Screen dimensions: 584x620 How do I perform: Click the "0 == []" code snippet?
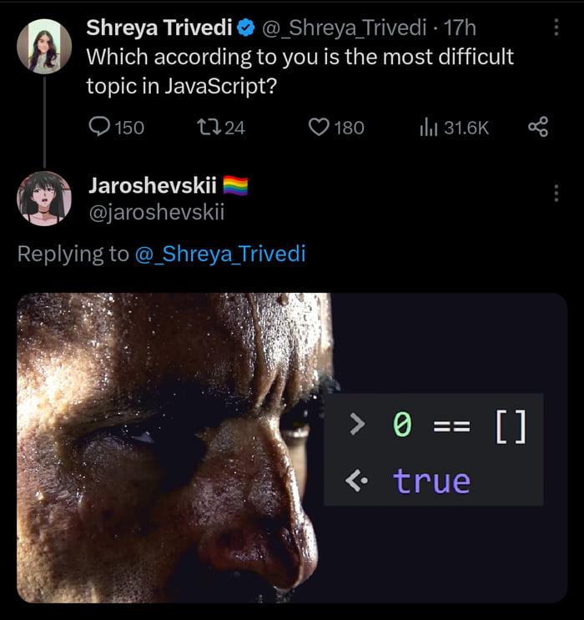point(434,426)
